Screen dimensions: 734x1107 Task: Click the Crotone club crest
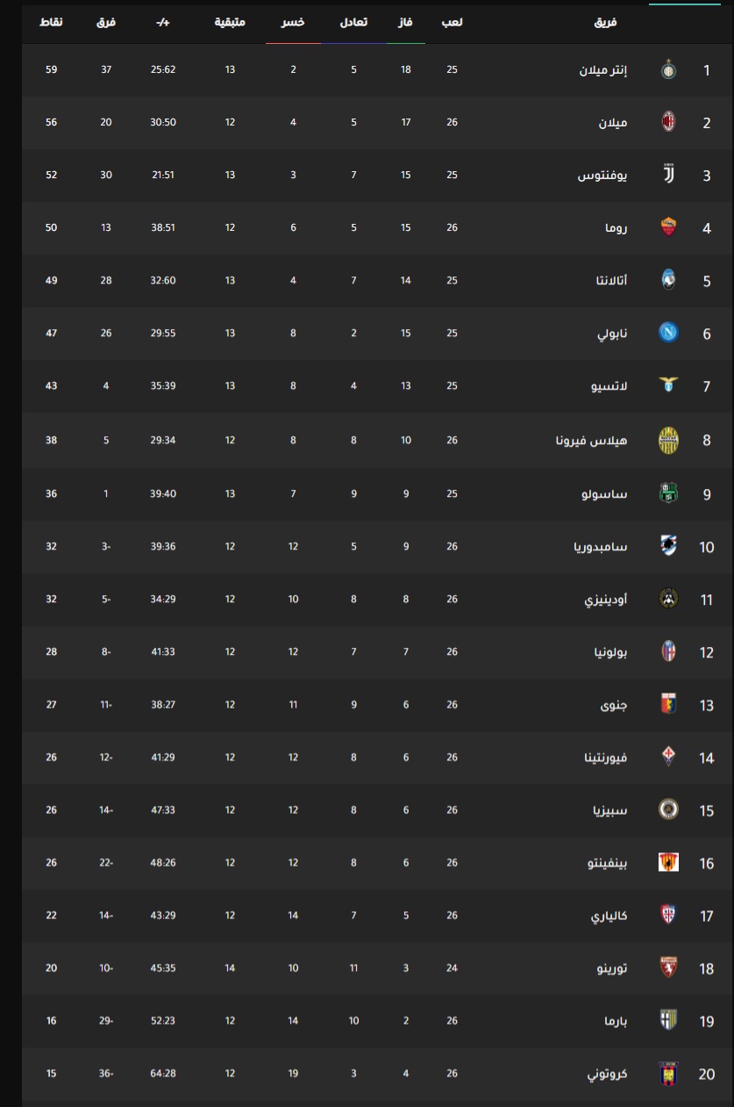(x=668, y=1074)
